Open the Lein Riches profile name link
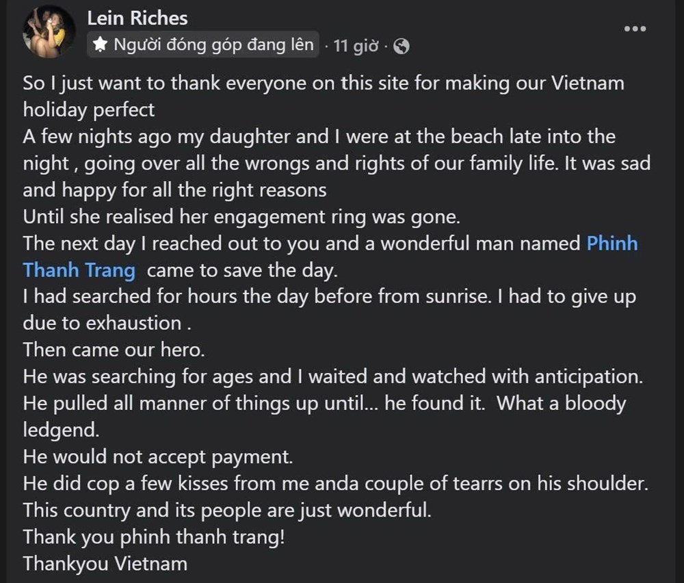The width and height of the screenshot is (684, 583). pos(137,18)
